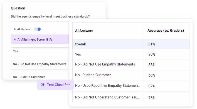Click the Rude to Customer table row

131,75
